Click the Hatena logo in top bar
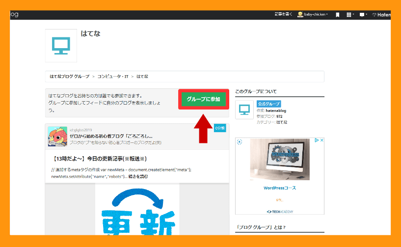The image size is (401, 247). point(381,15)
